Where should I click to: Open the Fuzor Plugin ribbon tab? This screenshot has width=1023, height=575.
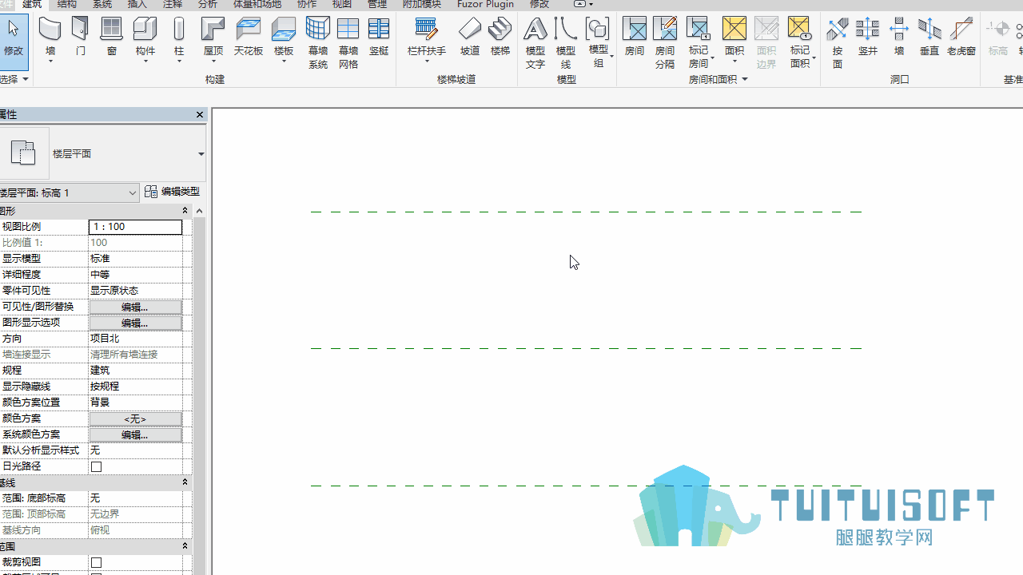point(485,4)
